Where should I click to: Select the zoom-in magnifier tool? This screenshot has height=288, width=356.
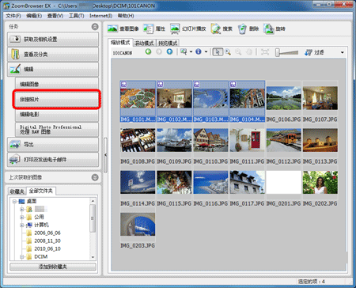click(x=228, y=52)
